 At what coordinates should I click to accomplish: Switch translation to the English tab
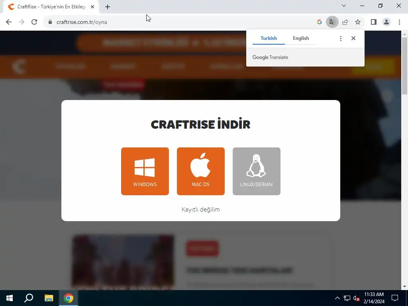(x=301, y=38)
